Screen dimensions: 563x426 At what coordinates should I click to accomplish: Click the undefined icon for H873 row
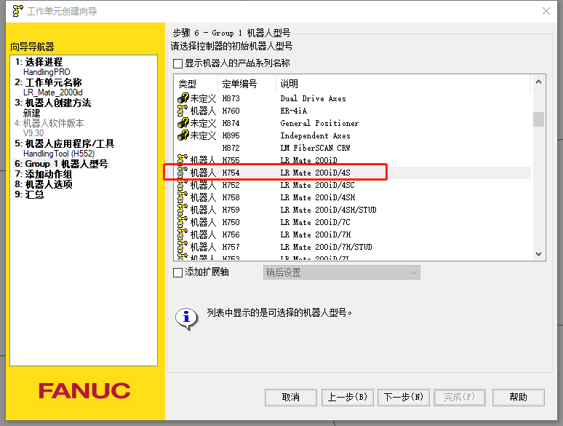(x=183, y=98)
